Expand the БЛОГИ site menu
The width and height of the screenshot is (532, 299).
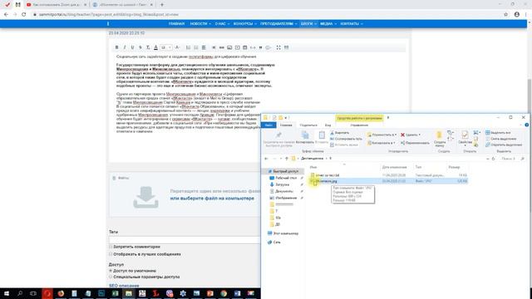[x=308, y=24]
